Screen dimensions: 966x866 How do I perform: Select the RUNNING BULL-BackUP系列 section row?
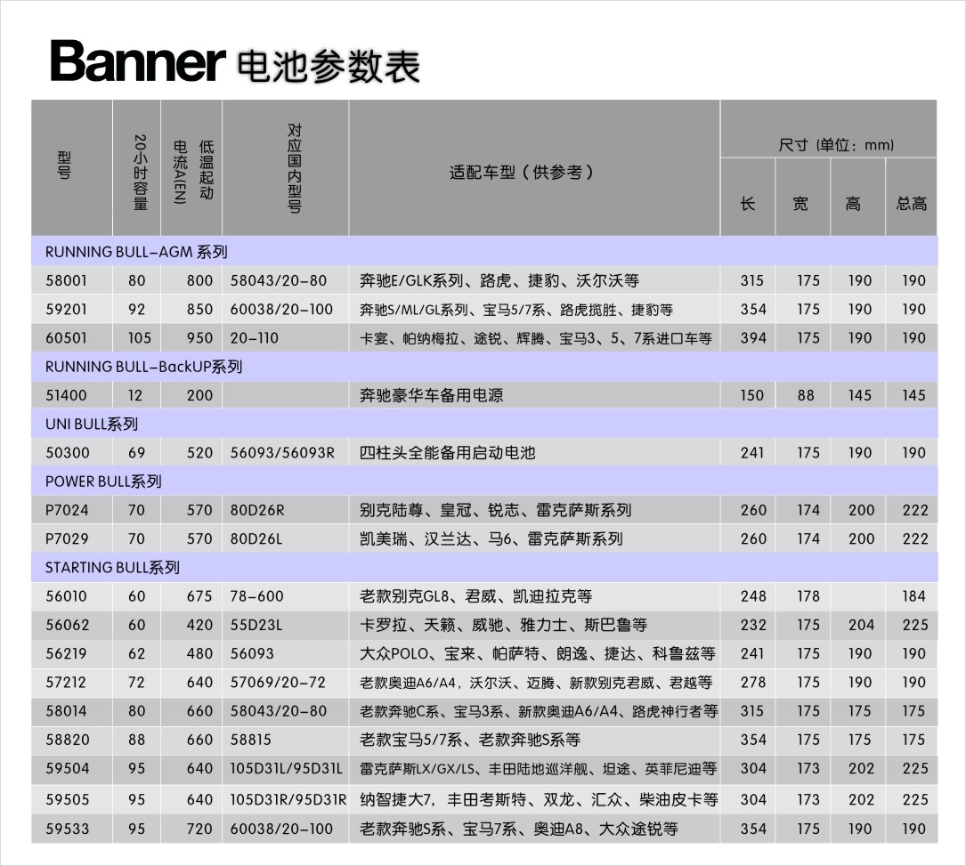click(x=143, y=367)
